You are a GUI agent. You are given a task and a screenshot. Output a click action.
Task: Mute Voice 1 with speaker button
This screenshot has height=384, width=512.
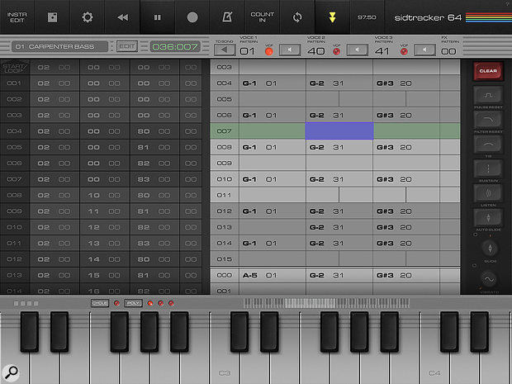(290, 50)
